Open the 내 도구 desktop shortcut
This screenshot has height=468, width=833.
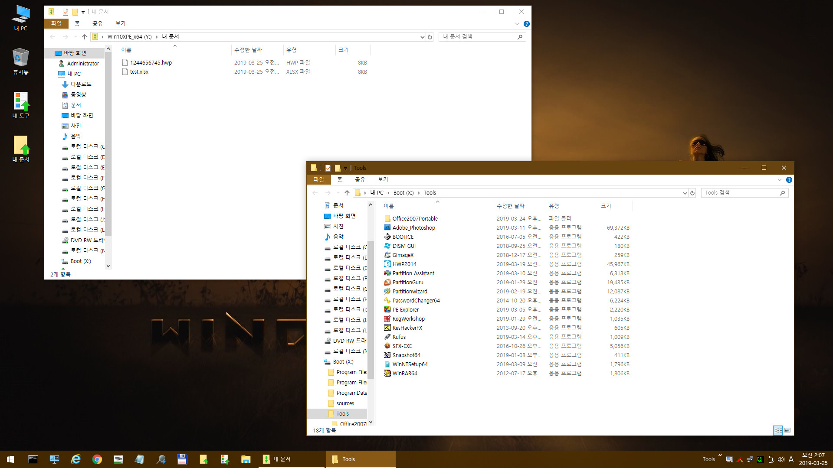pos(20,105)
